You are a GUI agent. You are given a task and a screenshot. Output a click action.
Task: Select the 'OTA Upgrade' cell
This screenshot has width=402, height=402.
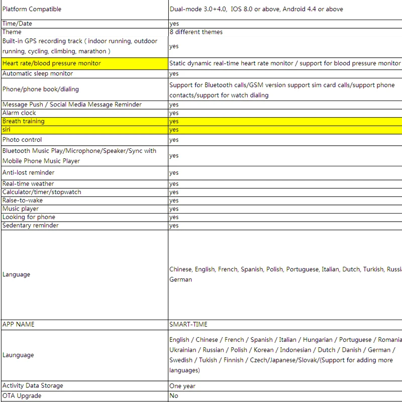(x=84, y=396)
